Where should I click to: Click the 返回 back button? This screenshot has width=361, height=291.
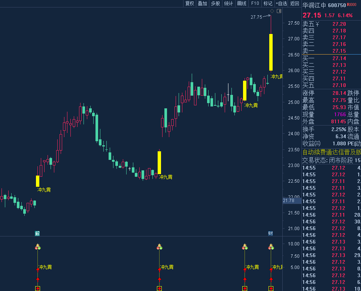[x=294, y=3]
